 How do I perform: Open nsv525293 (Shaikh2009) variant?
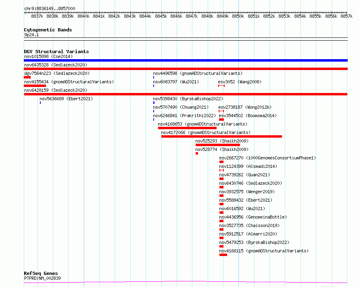pos(222,141)
